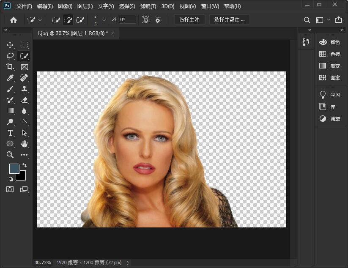Image resolution: width=348 pixels, height=268 pixels.
Task: Select the Path Selection tool
Action: pos(24,133)
